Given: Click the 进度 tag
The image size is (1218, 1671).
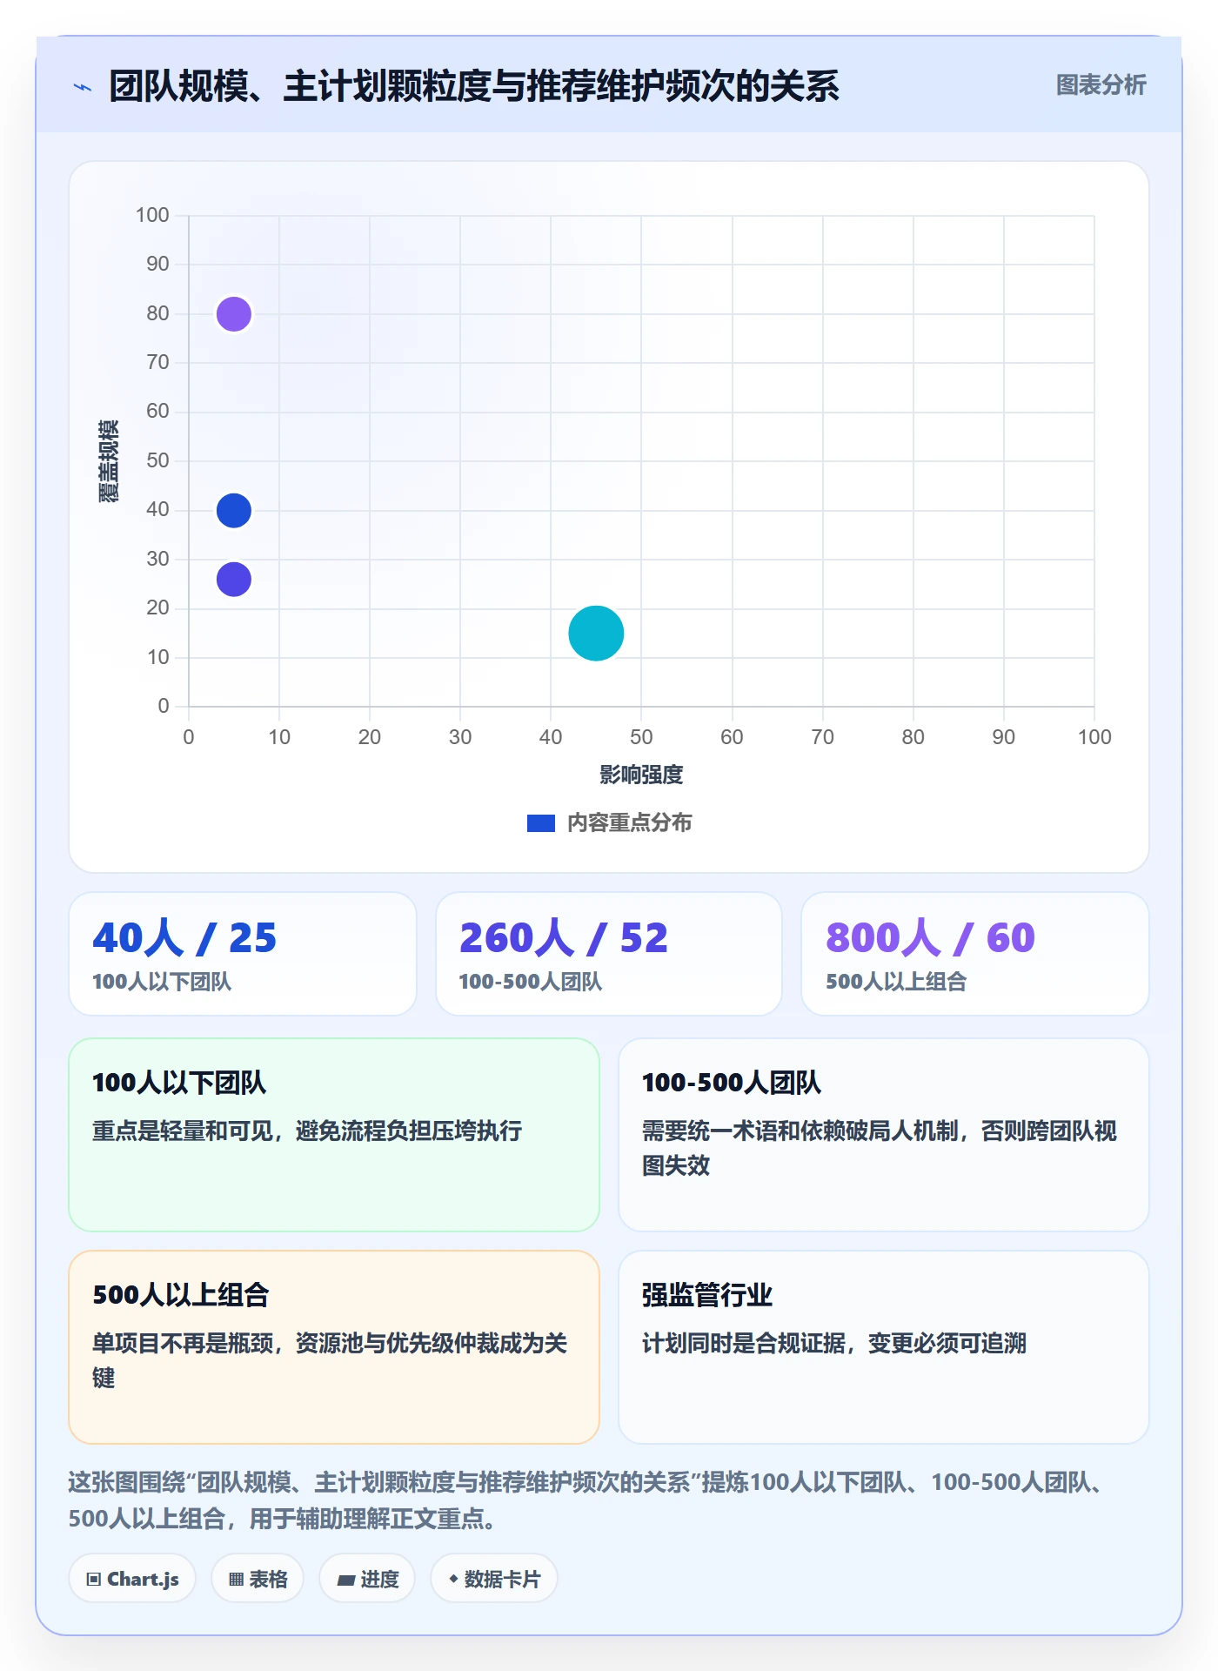Looking at the screenshot, I should tap(367, 1578).
